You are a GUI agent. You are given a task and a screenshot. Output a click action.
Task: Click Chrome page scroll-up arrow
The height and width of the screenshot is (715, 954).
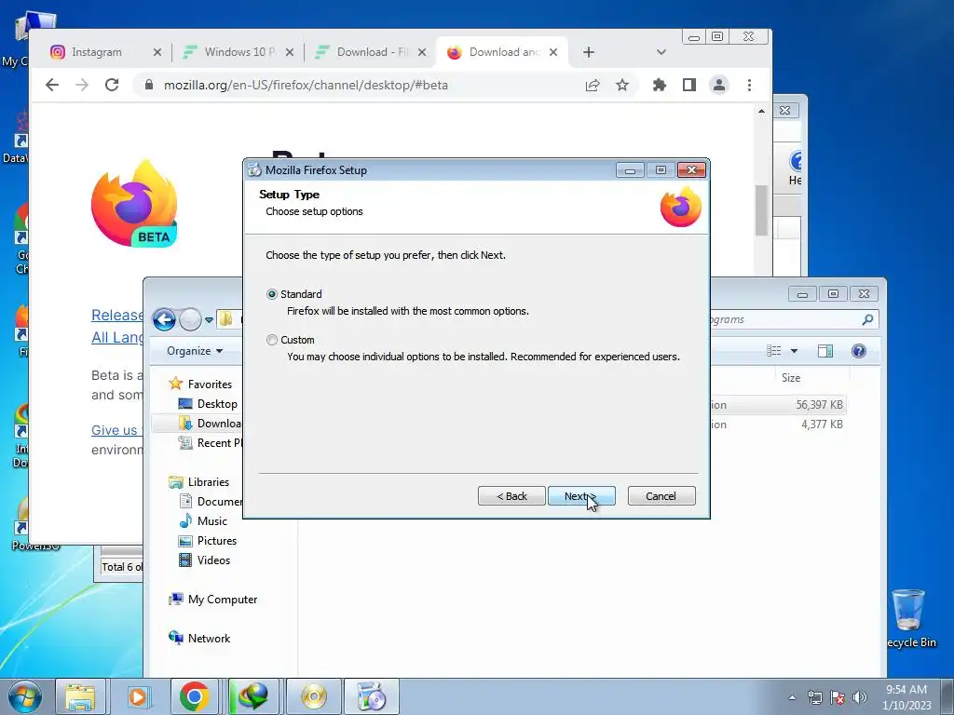tap(762, 112)
